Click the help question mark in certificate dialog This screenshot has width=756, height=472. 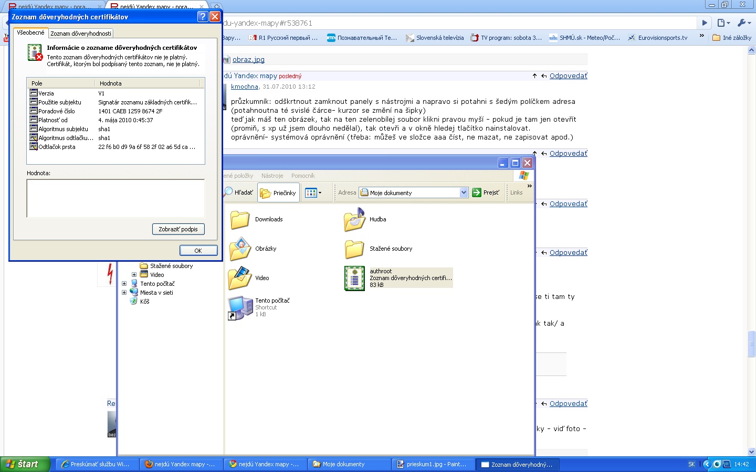pyautogui.click(x=203, y=17)
